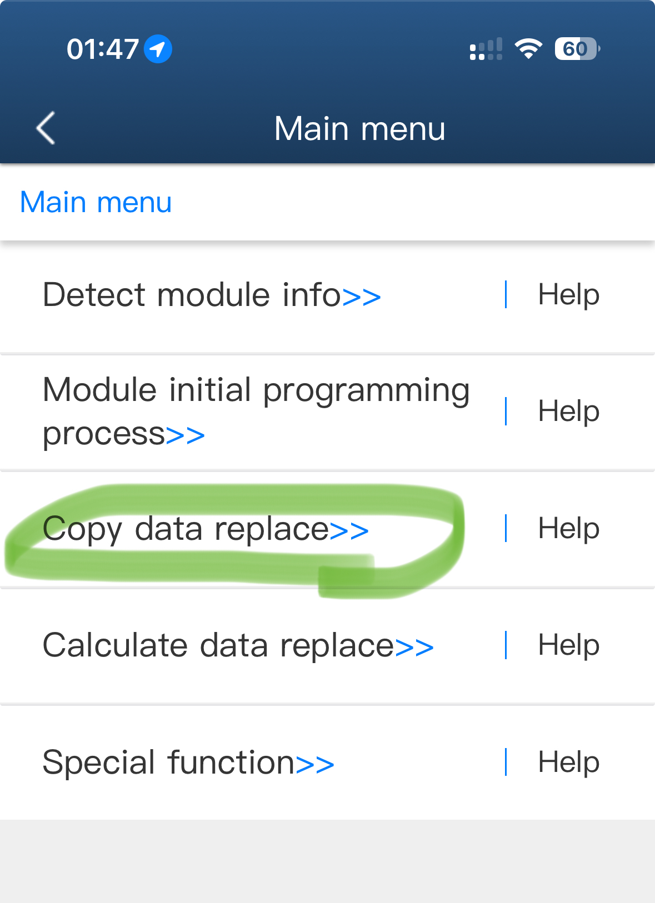Open Help for Copy data replace
Screen dimensions: 655x903
tap(568, 529)
